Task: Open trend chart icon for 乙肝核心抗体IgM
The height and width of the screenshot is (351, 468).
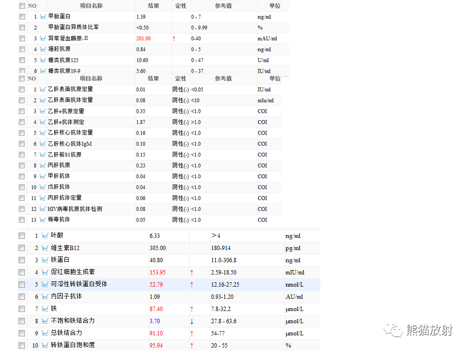Action: [43, 143]
